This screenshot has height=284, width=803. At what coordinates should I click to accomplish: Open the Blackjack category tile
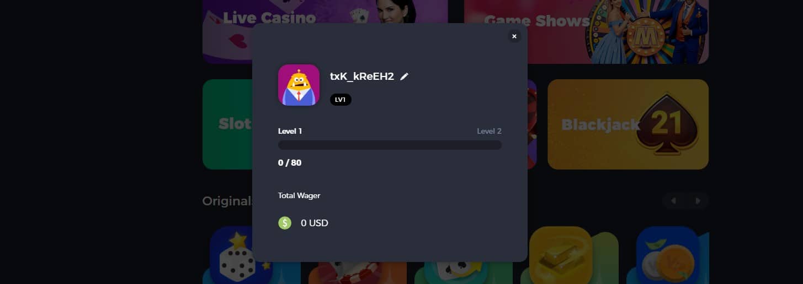click(628, 124)
